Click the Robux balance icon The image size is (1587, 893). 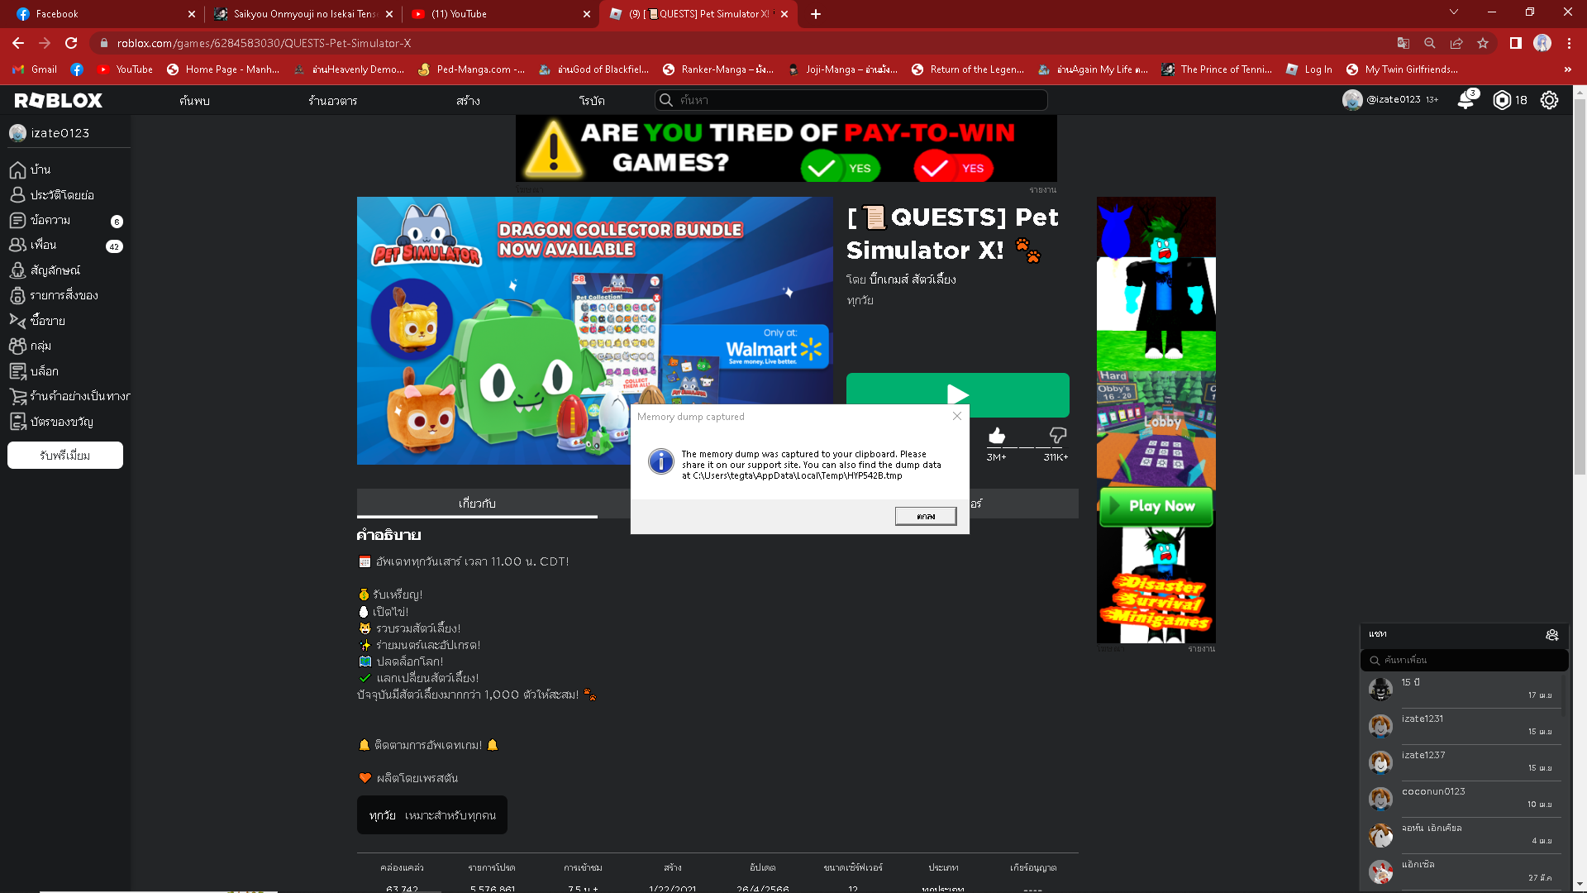coord(1502,100)
